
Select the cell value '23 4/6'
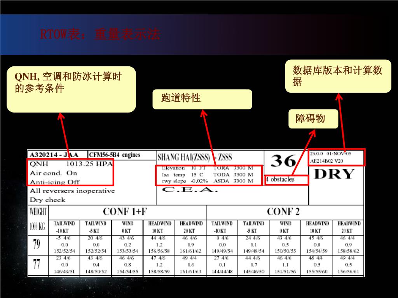63,258
